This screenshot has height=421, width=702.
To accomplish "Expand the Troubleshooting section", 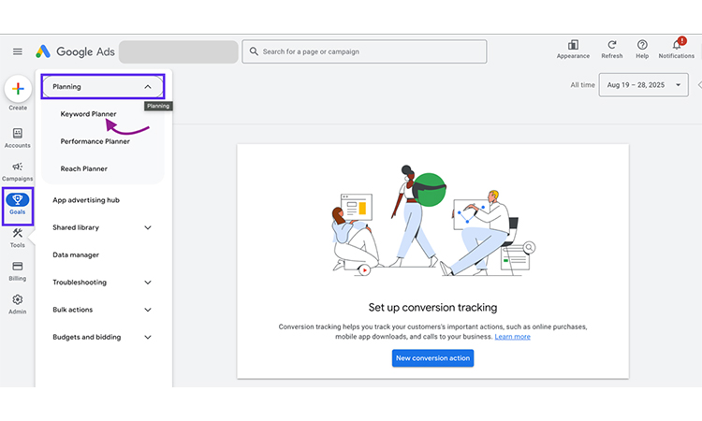I will (x=103, y=283).
